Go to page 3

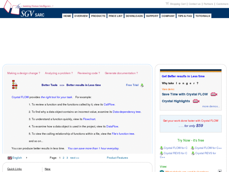(x=67, y=158)
